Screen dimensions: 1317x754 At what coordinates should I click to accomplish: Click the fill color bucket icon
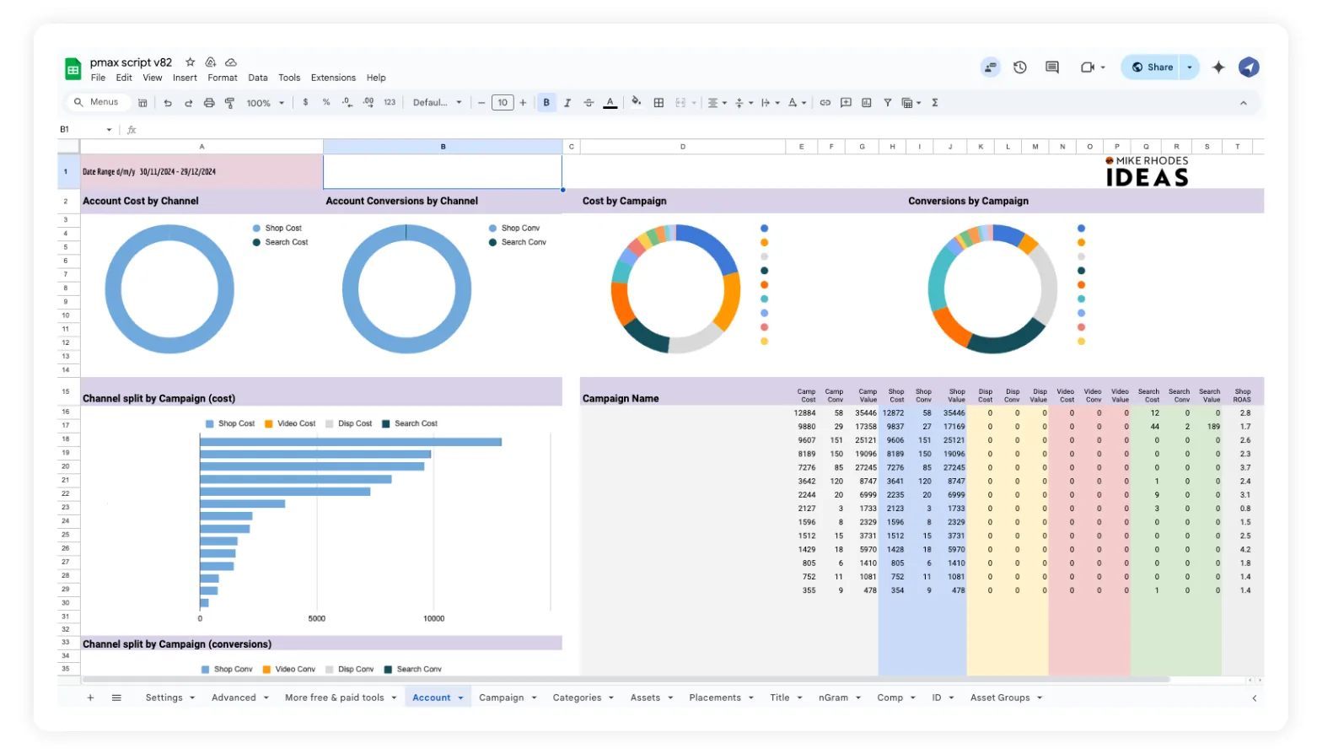[x=636, y=102]
